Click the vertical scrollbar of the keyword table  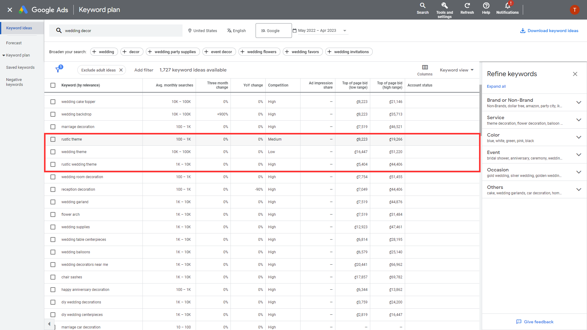tap(480, 110)
